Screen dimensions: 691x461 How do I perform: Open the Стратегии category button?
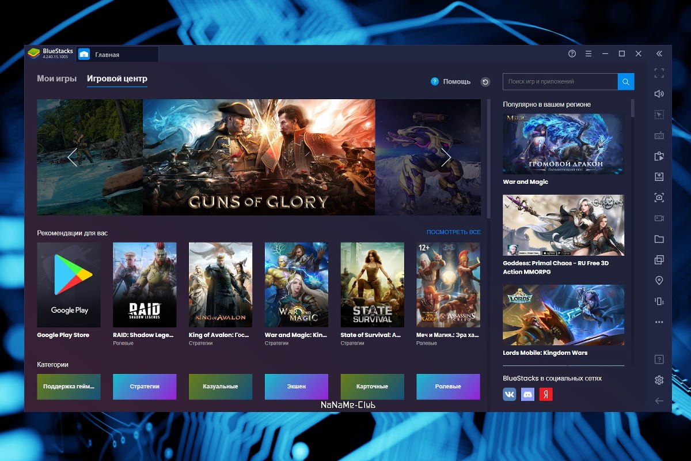coord(145,387)
